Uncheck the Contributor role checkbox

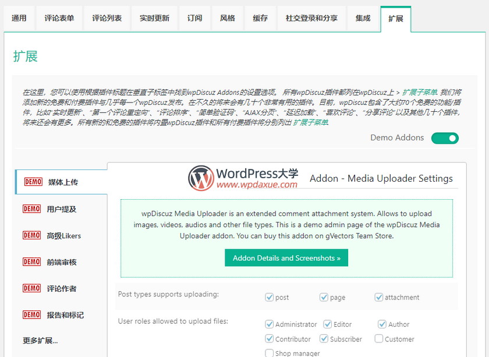click(269, 338)
